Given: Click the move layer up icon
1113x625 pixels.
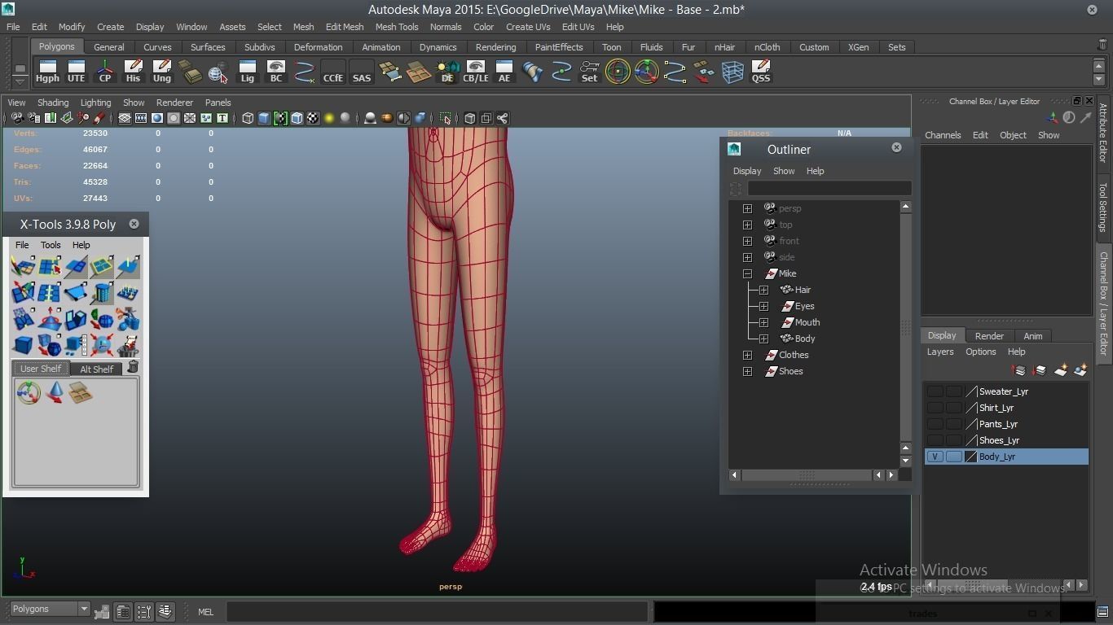Looking at the screenshot, I should pyautogui.click(x=1019, y=370).
